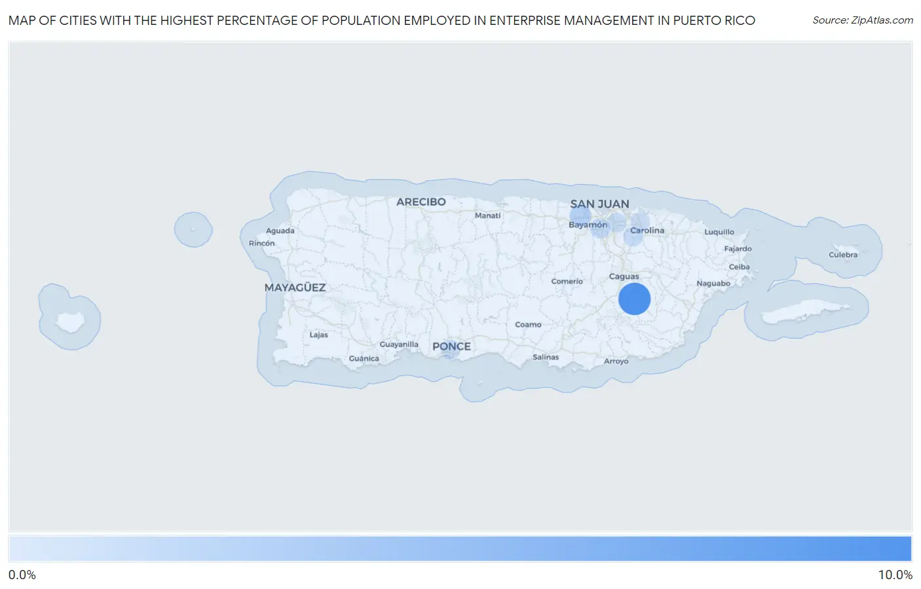Click the PONCE city label
Screen dimensions: 921x589
(x=451, y=347)
